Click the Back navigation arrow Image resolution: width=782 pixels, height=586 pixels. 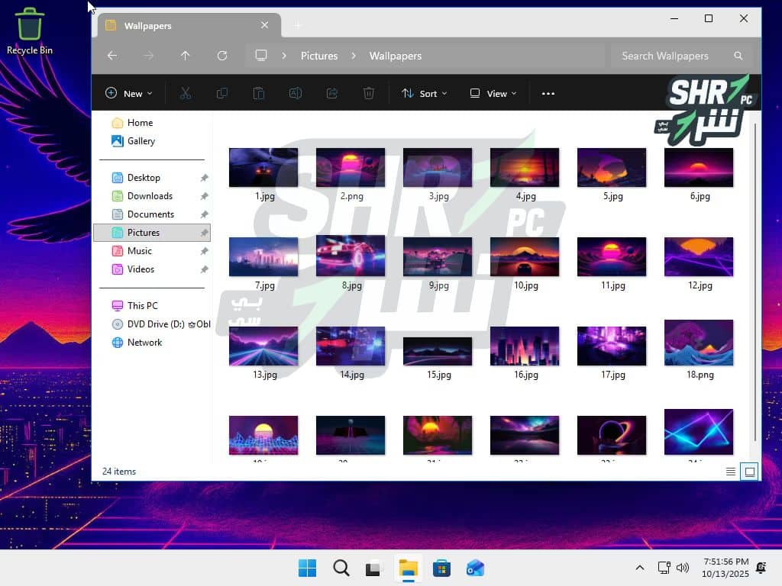coord(112,56)
